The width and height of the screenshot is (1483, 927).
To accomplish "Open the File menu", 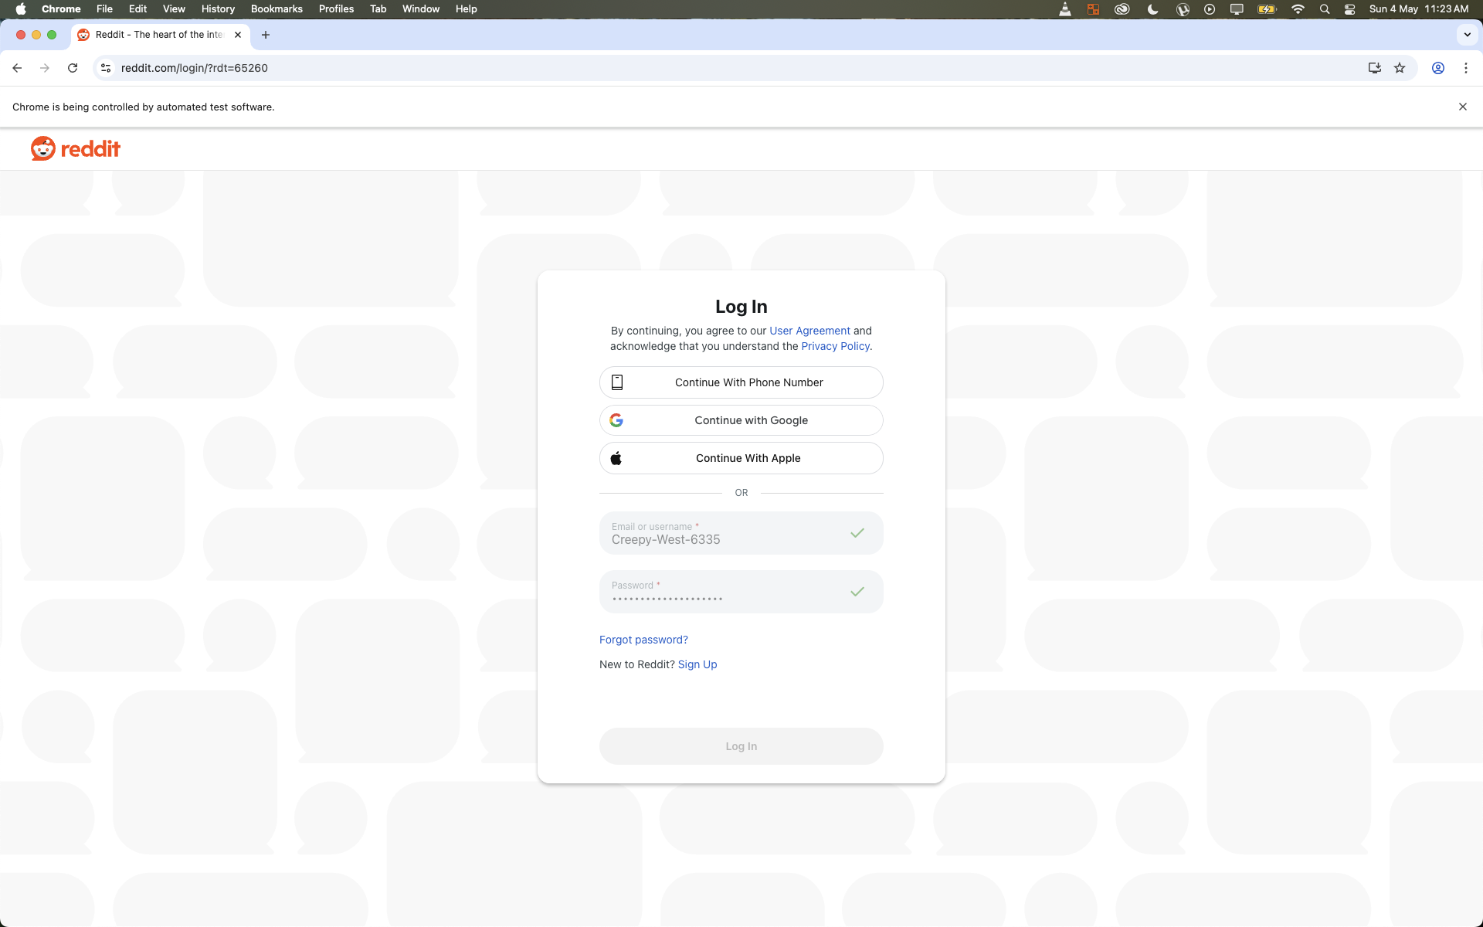I will click(x=104, y=9).
